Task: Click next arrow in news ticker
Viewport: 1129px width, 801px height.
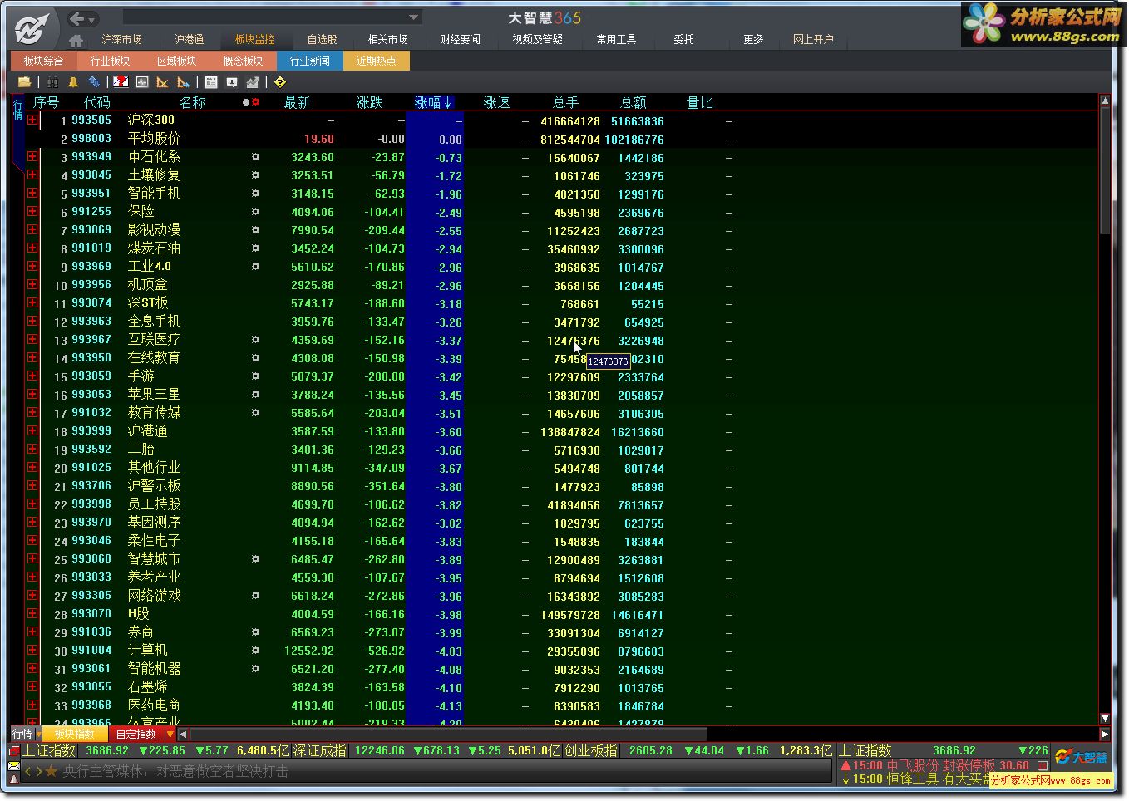Action: (x=39, y=772)
